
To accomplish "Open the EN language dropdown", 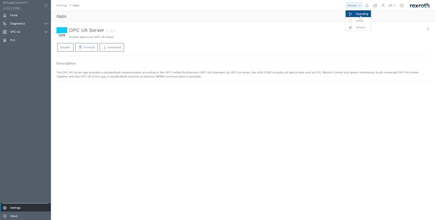I will (x=392, y=6).
